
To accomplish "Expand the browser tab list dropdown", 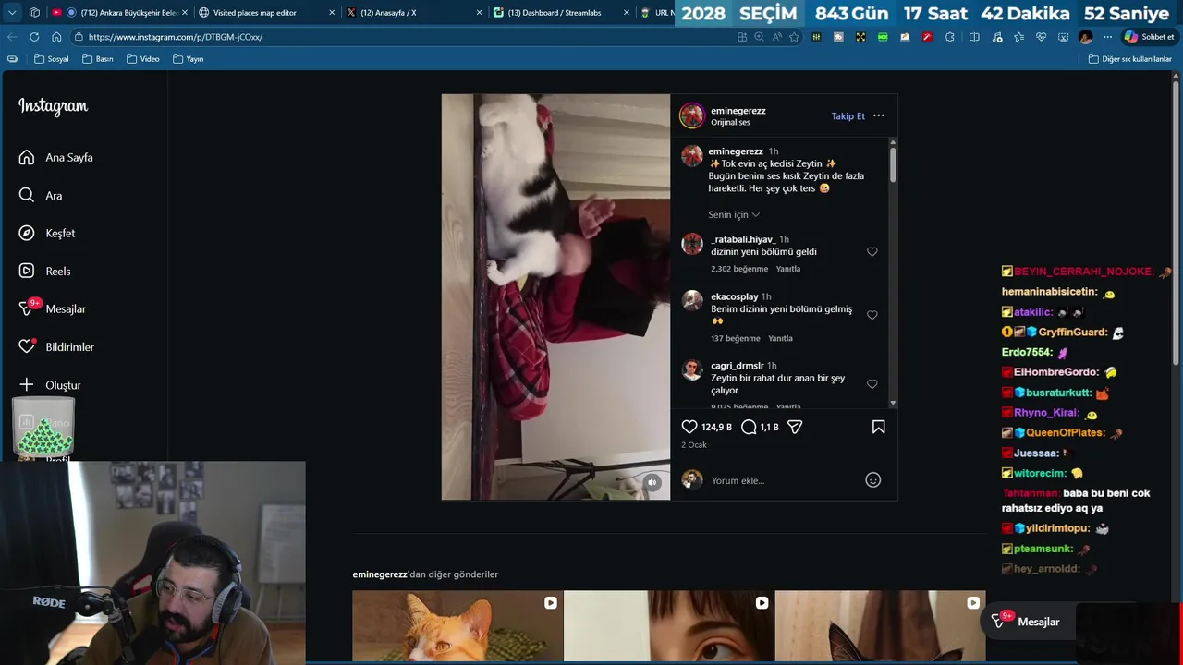I will pyautogui.click(x=12, y=13).
